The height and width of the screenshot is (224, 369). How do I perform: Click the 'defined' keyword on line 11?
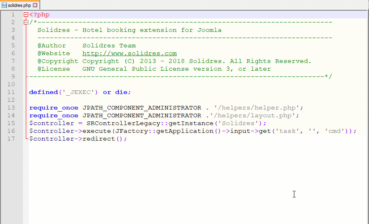(43, 92)
